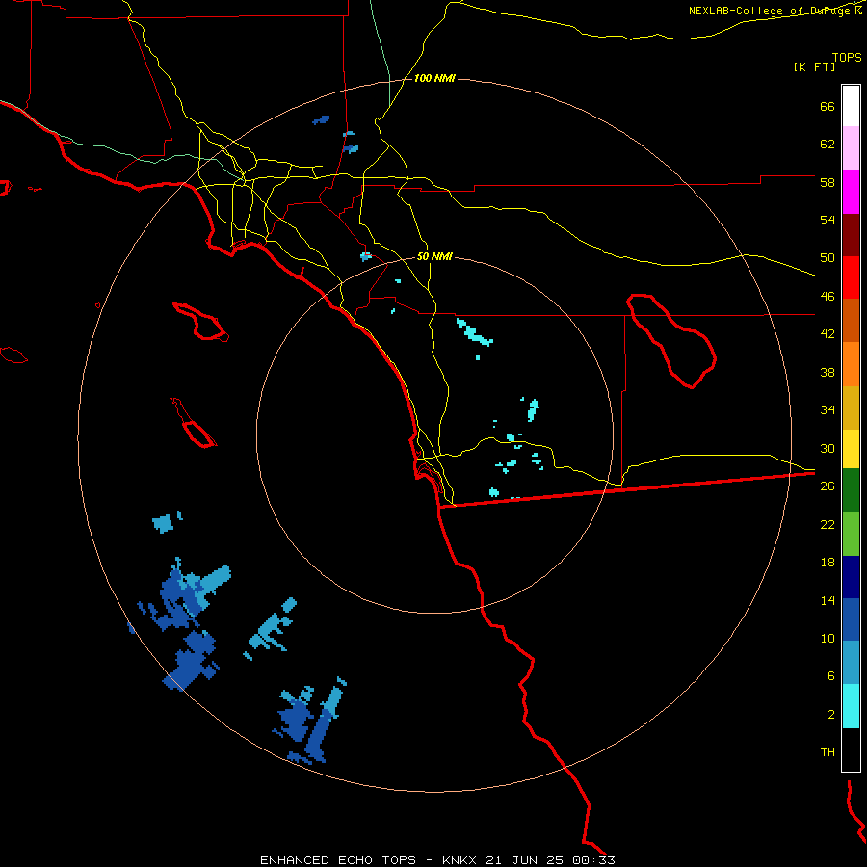
Task: Click the Salton Sea outline on map
Action: [x=671, y=341]
